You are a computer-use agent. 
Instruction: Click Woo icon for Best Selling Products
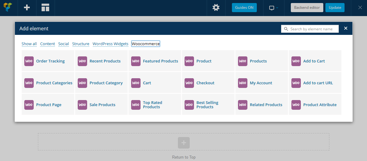pyautogui.click(x=189, y=105)
